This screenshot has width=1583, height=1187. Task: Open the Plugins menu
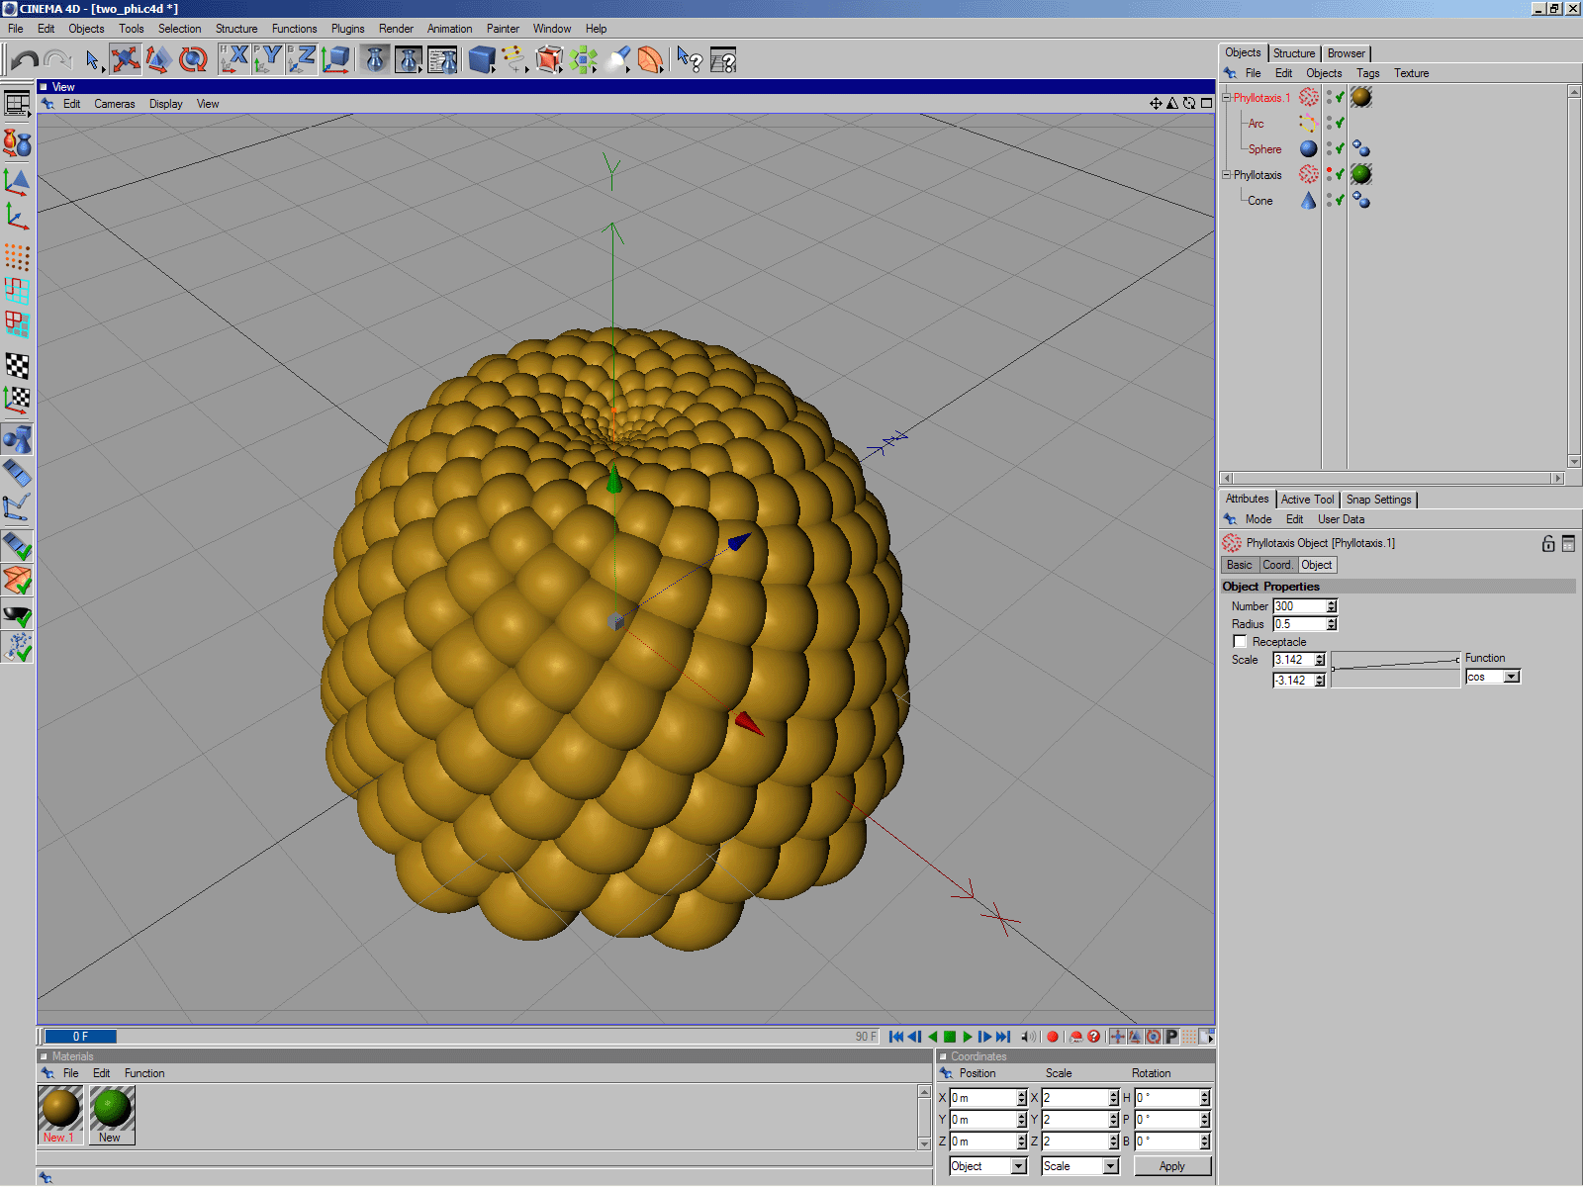point(347,29)
